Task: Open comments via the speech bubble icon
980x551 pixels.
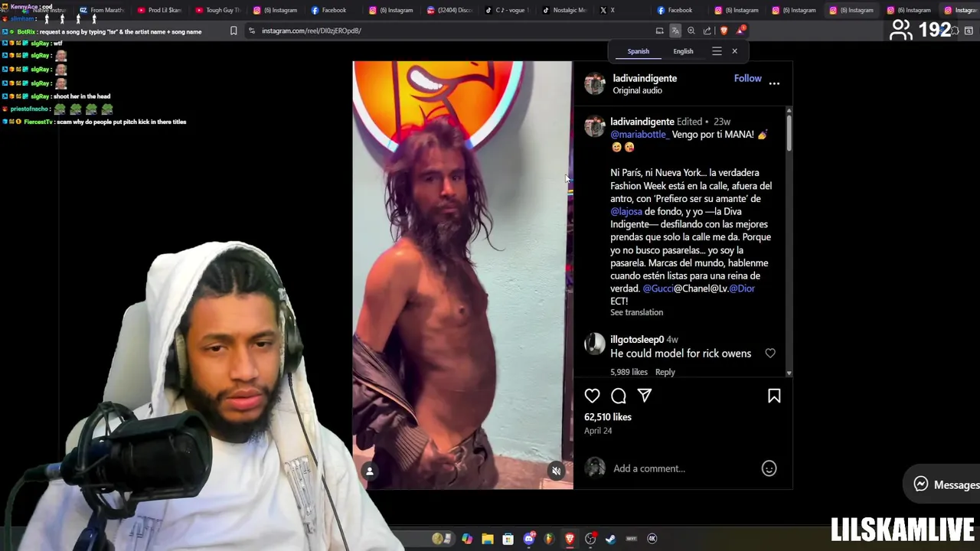Action: [619, 396]
